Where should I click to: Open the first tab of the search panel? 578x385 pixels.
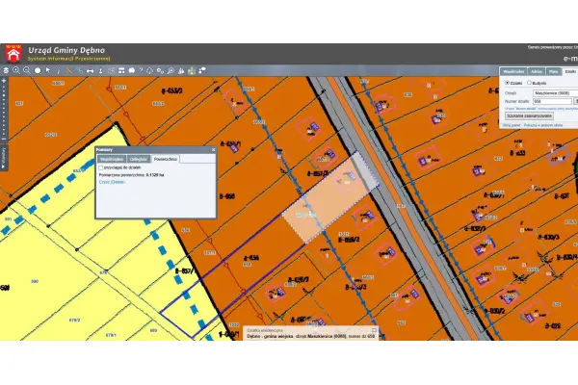coord(513,71)
